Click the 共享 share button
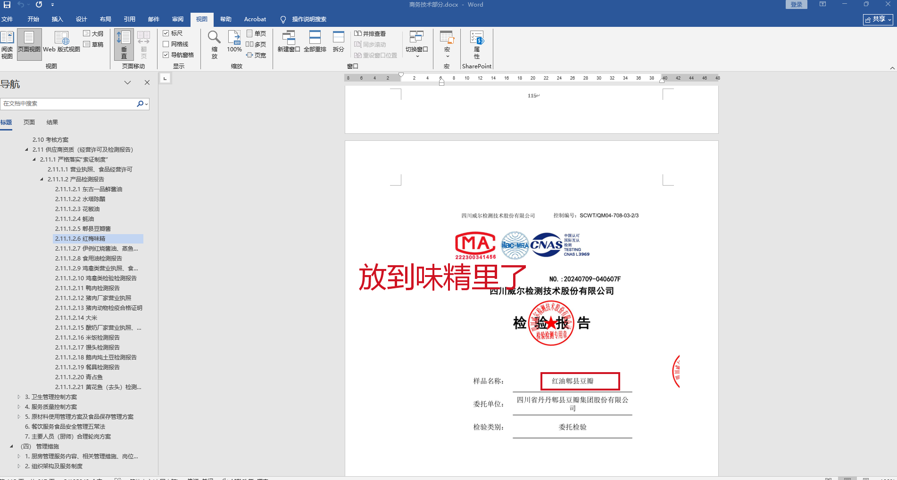This screenshot has width=897, height=480. click(x=878, y=19)
